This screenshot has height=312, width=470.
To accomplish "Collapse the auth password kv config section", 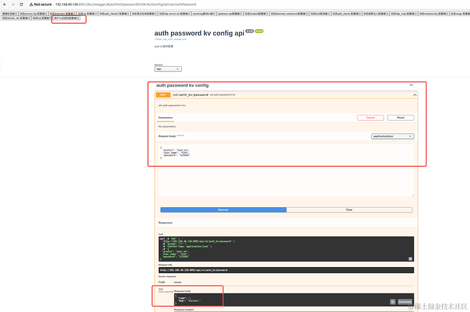I will click(411, 85).
